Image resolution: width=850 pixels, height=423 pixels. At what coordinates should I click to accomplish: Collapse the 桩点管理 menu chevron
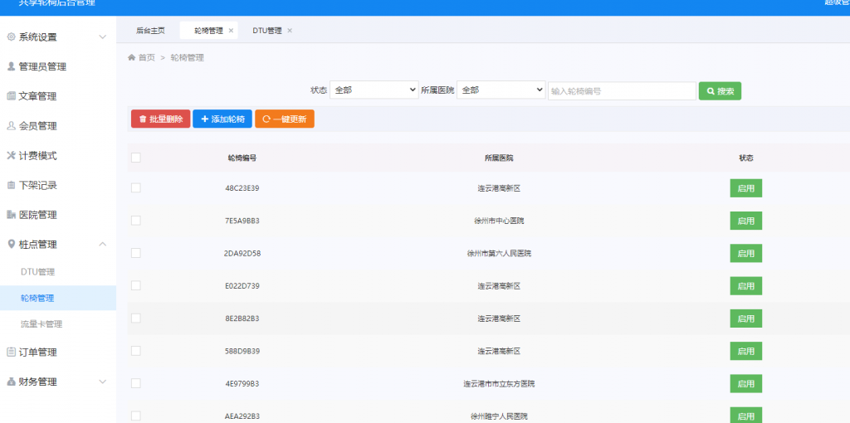coord(102,245)
